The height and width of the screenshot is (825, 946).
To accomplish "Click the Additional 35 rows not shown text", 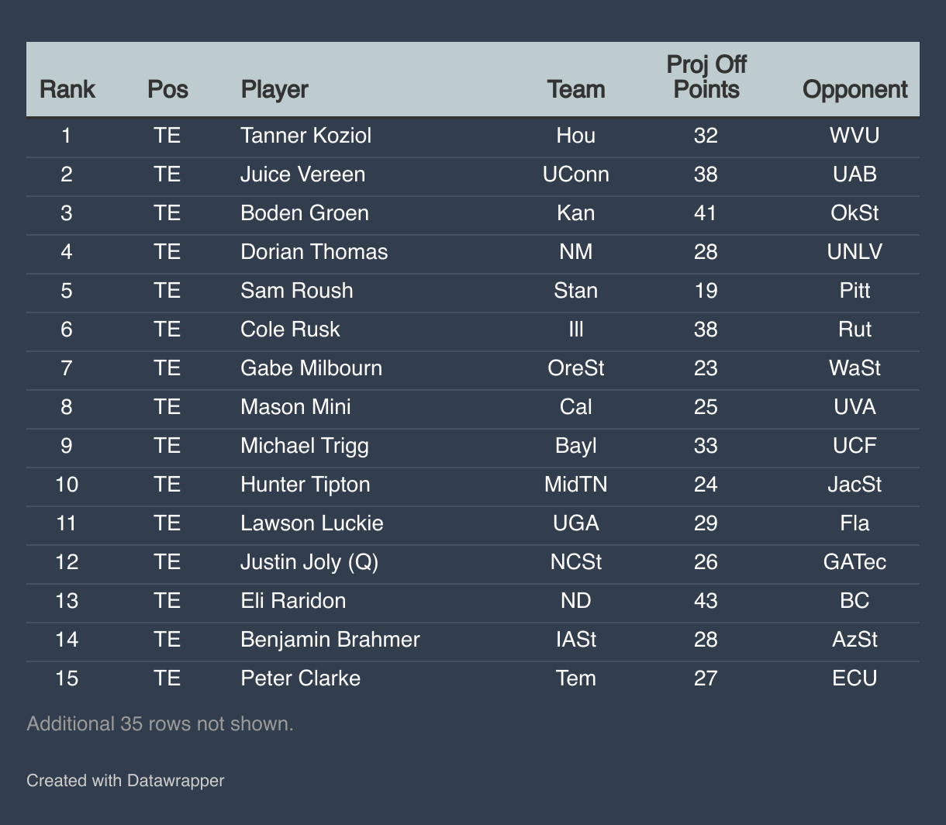I will click(161, 723).
